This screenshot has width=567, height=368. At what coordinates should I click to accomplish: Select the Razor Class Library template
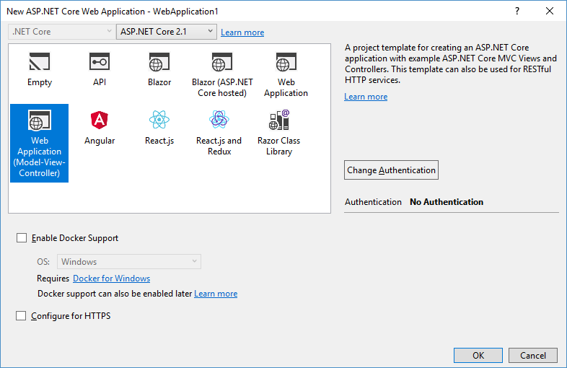(x=278, y=133)
